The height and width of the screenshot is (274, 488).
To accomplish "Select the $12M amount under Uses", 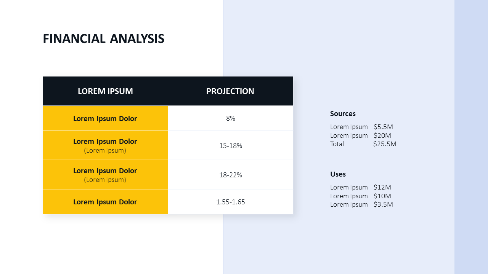I will pyautogui.click(x=382, y=187).
